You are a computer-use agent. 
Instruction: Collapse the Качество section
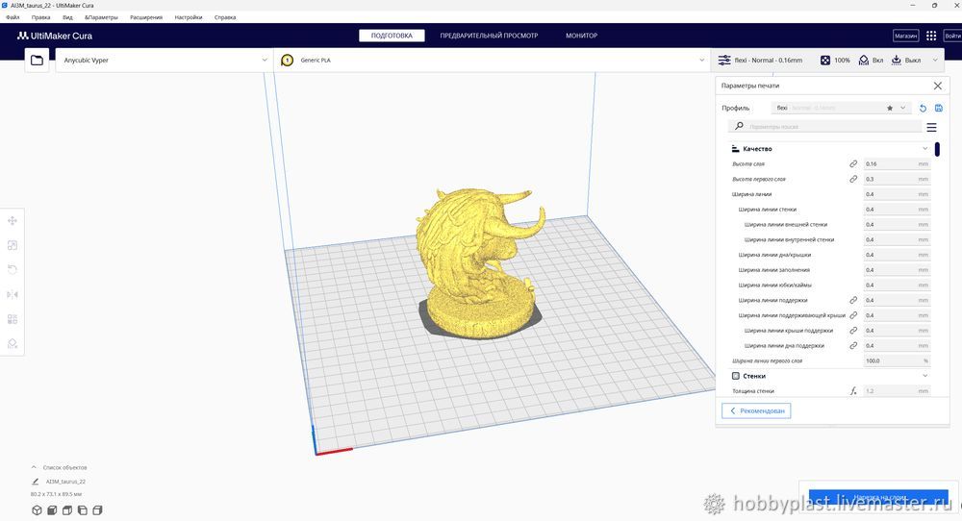[x=925, y=149]
